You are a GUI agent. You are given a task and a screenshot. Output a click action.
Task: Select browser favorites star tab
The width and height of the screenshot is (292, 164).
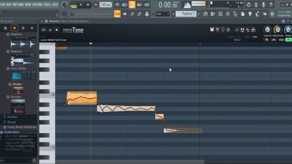tap(32, 28)
